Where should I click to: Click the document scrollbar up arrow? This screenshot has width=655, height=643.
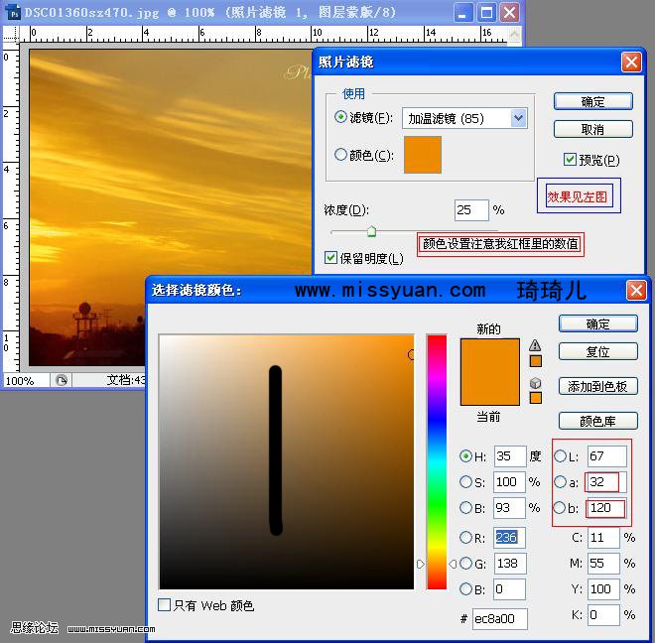pyautogui.click(x=515, y=34)
